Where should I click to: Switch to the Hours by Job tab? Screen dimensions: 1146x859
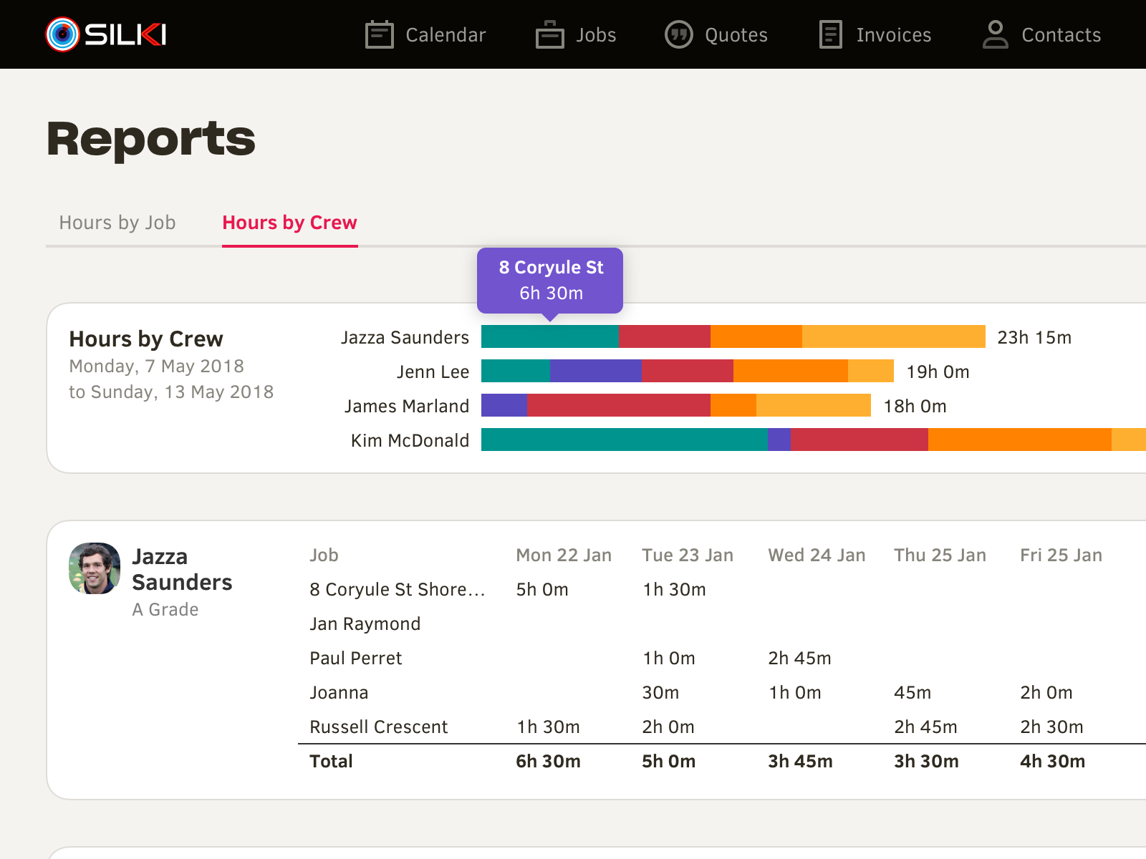click(x=117, y=223)
